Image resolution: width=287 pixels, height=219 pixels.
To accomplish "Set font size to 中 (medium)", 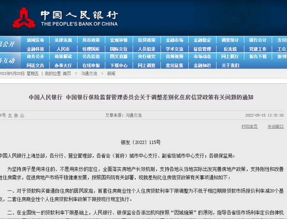I will click(x=16, y=115).
